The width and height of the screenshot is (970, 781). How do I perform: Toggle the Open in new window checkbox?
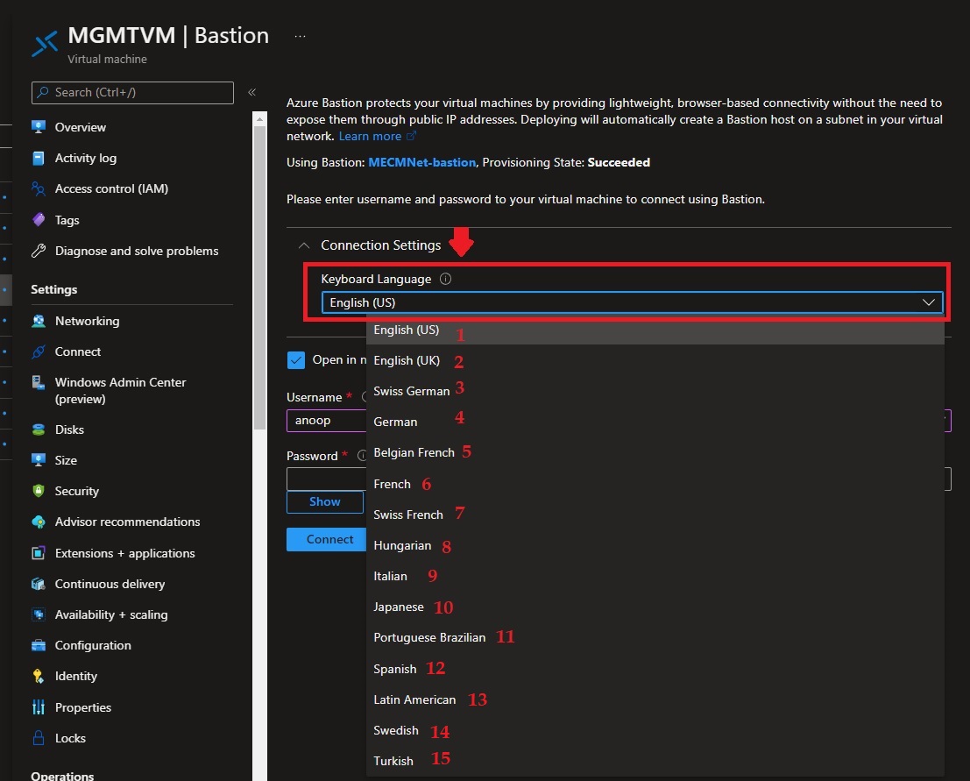[296, 359]
